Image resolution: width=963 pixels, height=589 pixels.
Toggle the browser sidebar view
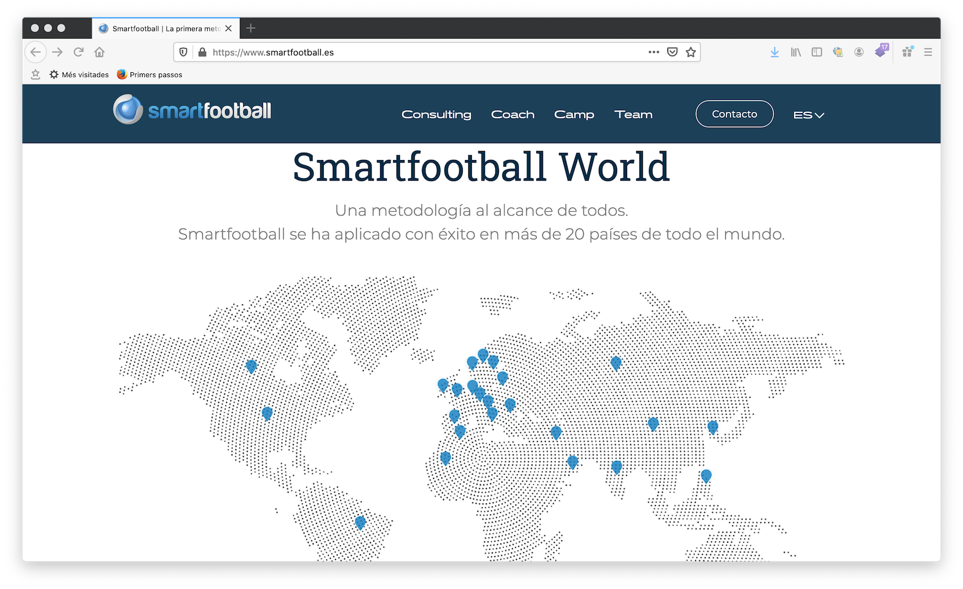817,52
